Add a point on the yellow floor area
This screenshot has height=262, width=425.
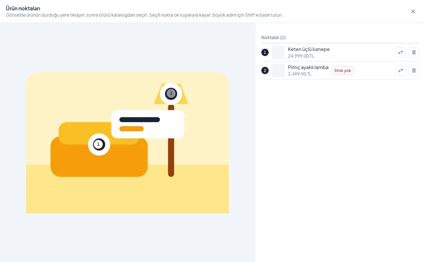point(127,195)
